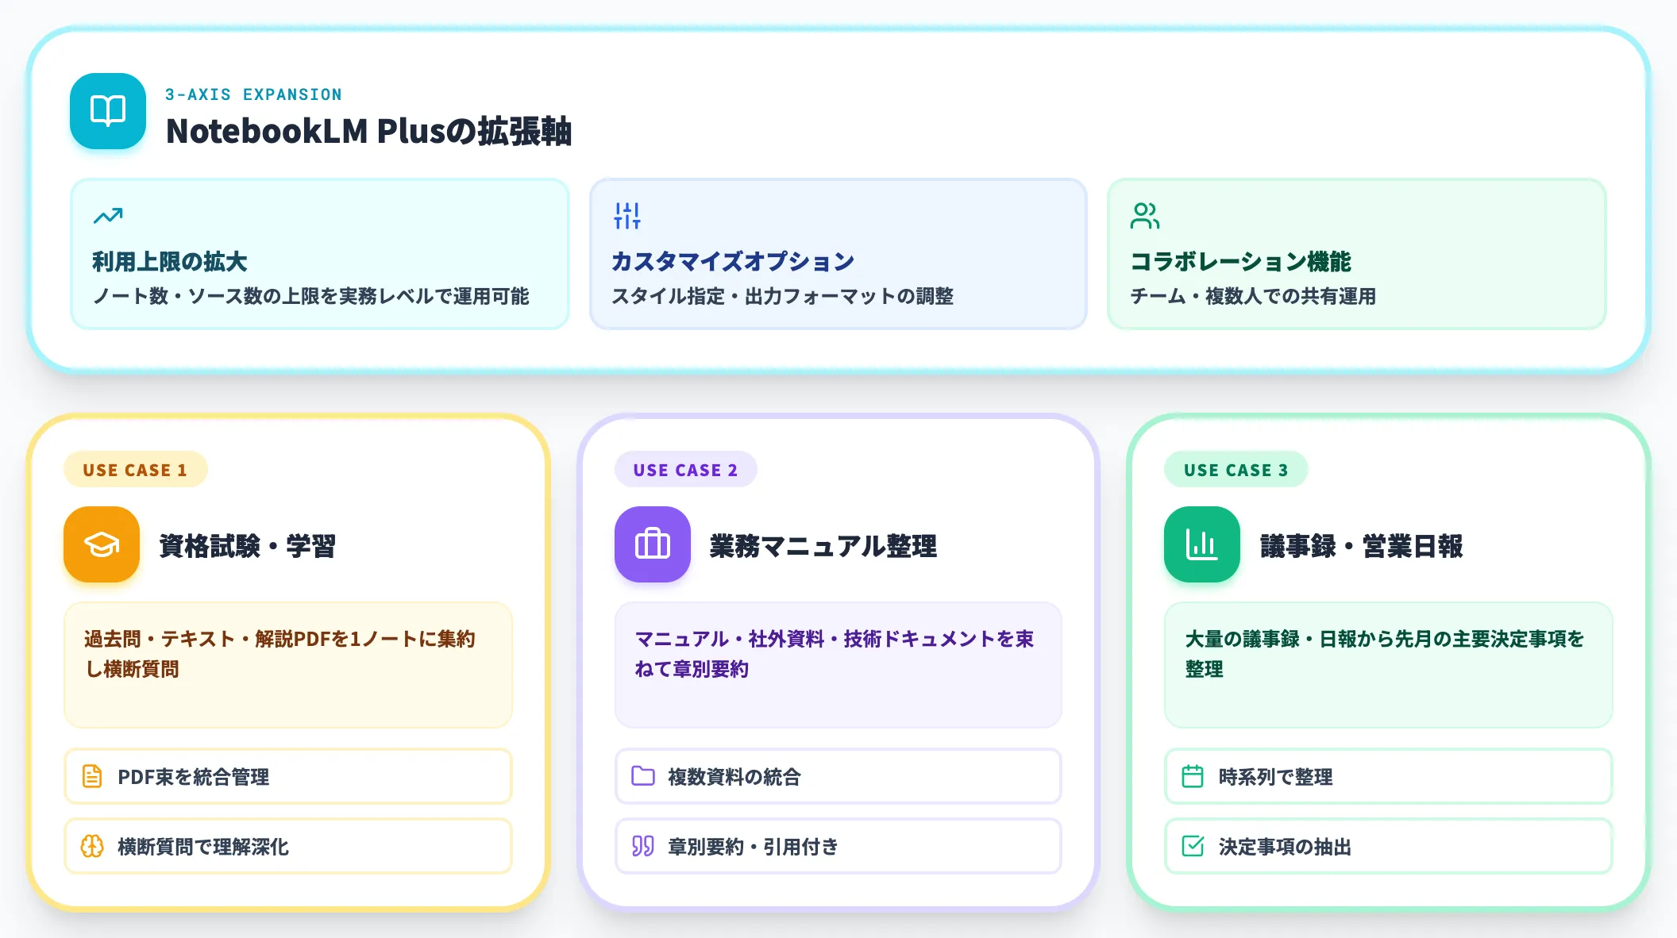Click the open book NotebookLM icon
1677x938 pixels.
pyautogui.click(x=108, y=111)
